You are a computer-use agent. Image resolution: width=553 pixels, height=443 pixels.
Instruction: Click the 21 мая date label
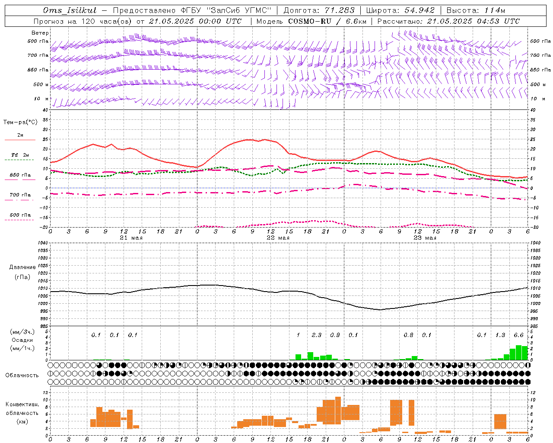pos(131,238)
